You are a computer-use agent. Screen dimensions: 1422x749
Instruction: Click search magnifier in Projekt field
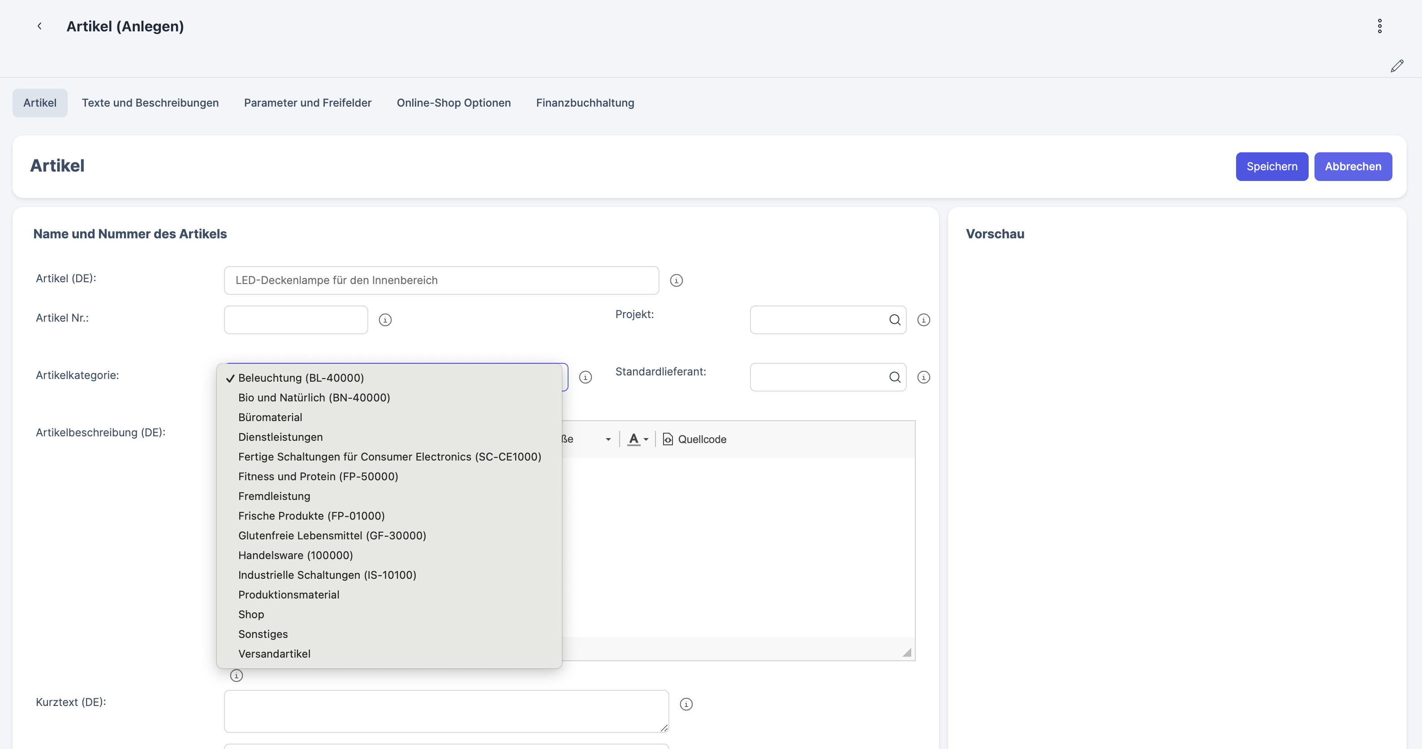tap(894, 320)
